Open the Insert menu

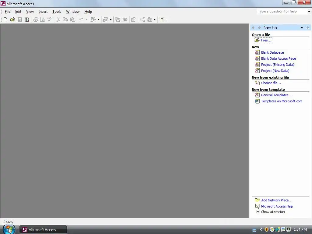pos(43,12)
